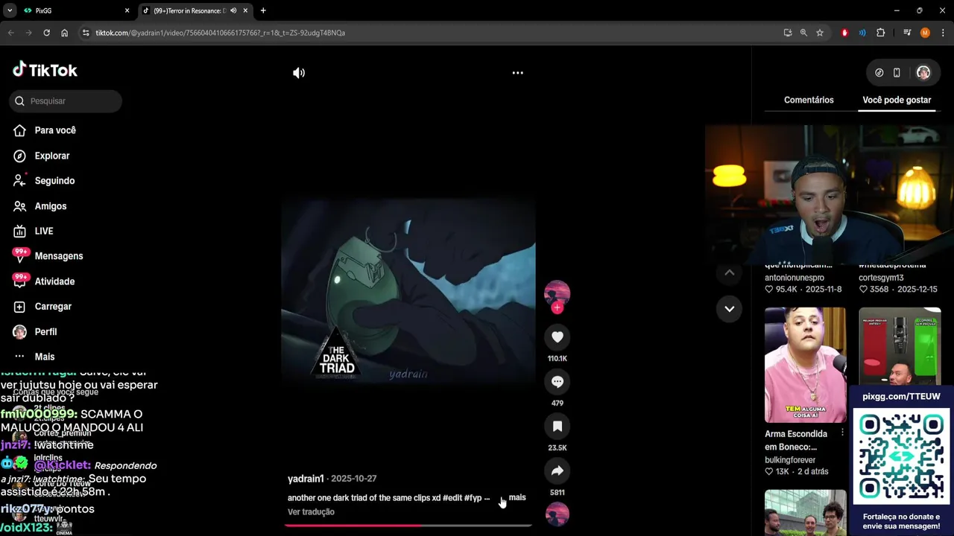Click the profile avatar in top right
The width and height of the screenshot is (954, 536).
923,73
